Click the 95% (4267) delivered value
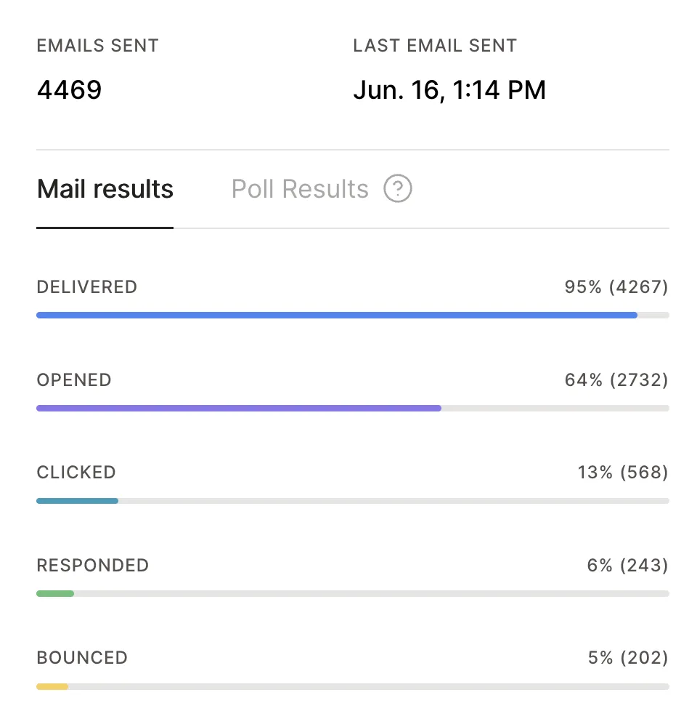Viewport: 697px width, 727px height. pos(616,287)
